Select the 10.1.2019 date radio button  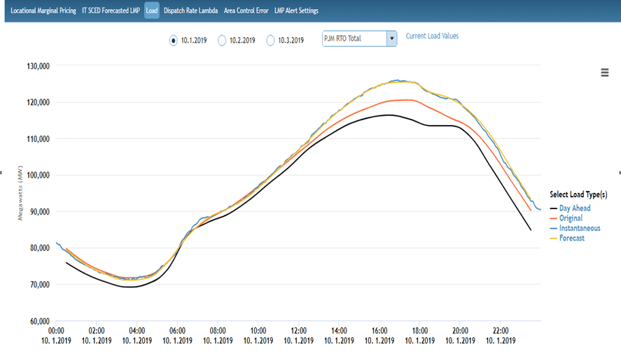173,41
